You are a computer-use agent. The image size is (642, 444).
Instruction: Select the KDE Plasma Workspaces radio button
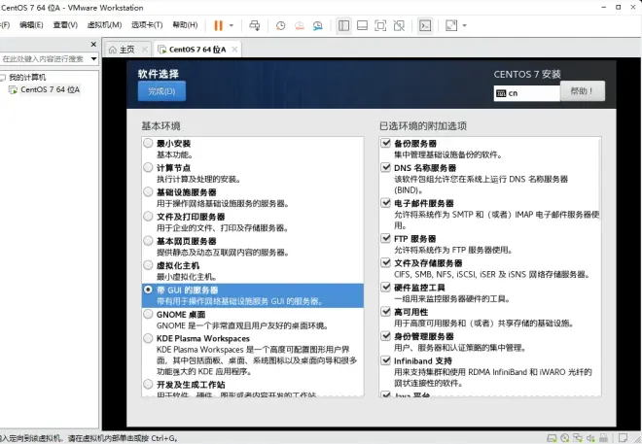pyautogui.click(x=148, y=338)
